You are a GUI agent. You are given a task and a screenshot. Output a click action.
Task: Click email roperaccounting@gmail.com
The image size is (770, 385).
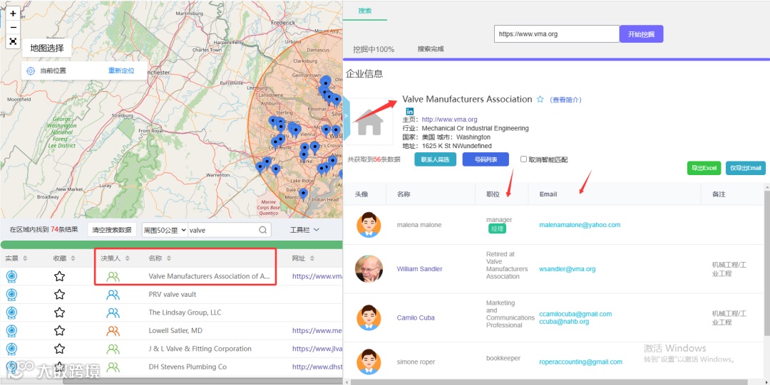click(580, 362)
